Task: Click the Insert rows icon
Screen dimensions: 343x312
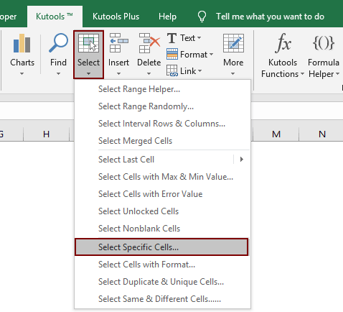Action: click(118, 43)
